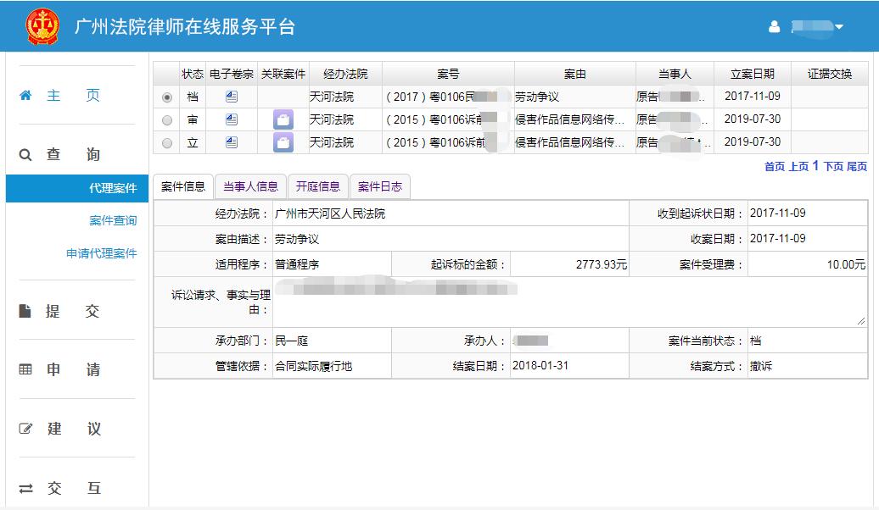Image resolution: width=879 pixels, height=510 pixels.
Task: Open electronic file icon for 劳动争议 case
Action: pos(232,97)
